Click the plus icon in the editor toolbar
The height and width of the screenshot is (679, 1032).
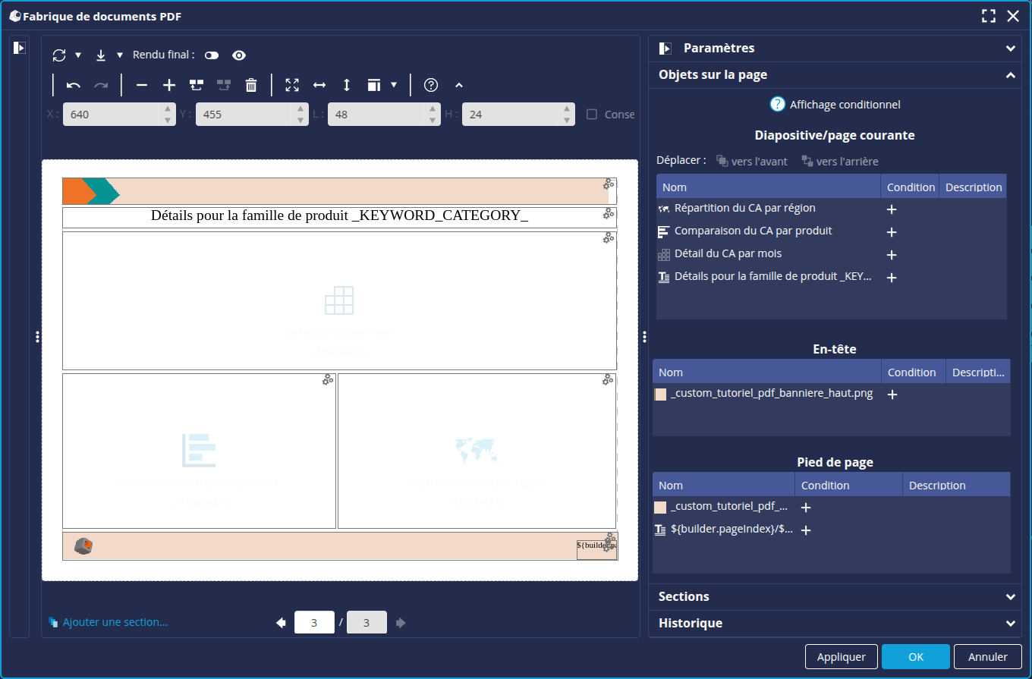point(169,85)
